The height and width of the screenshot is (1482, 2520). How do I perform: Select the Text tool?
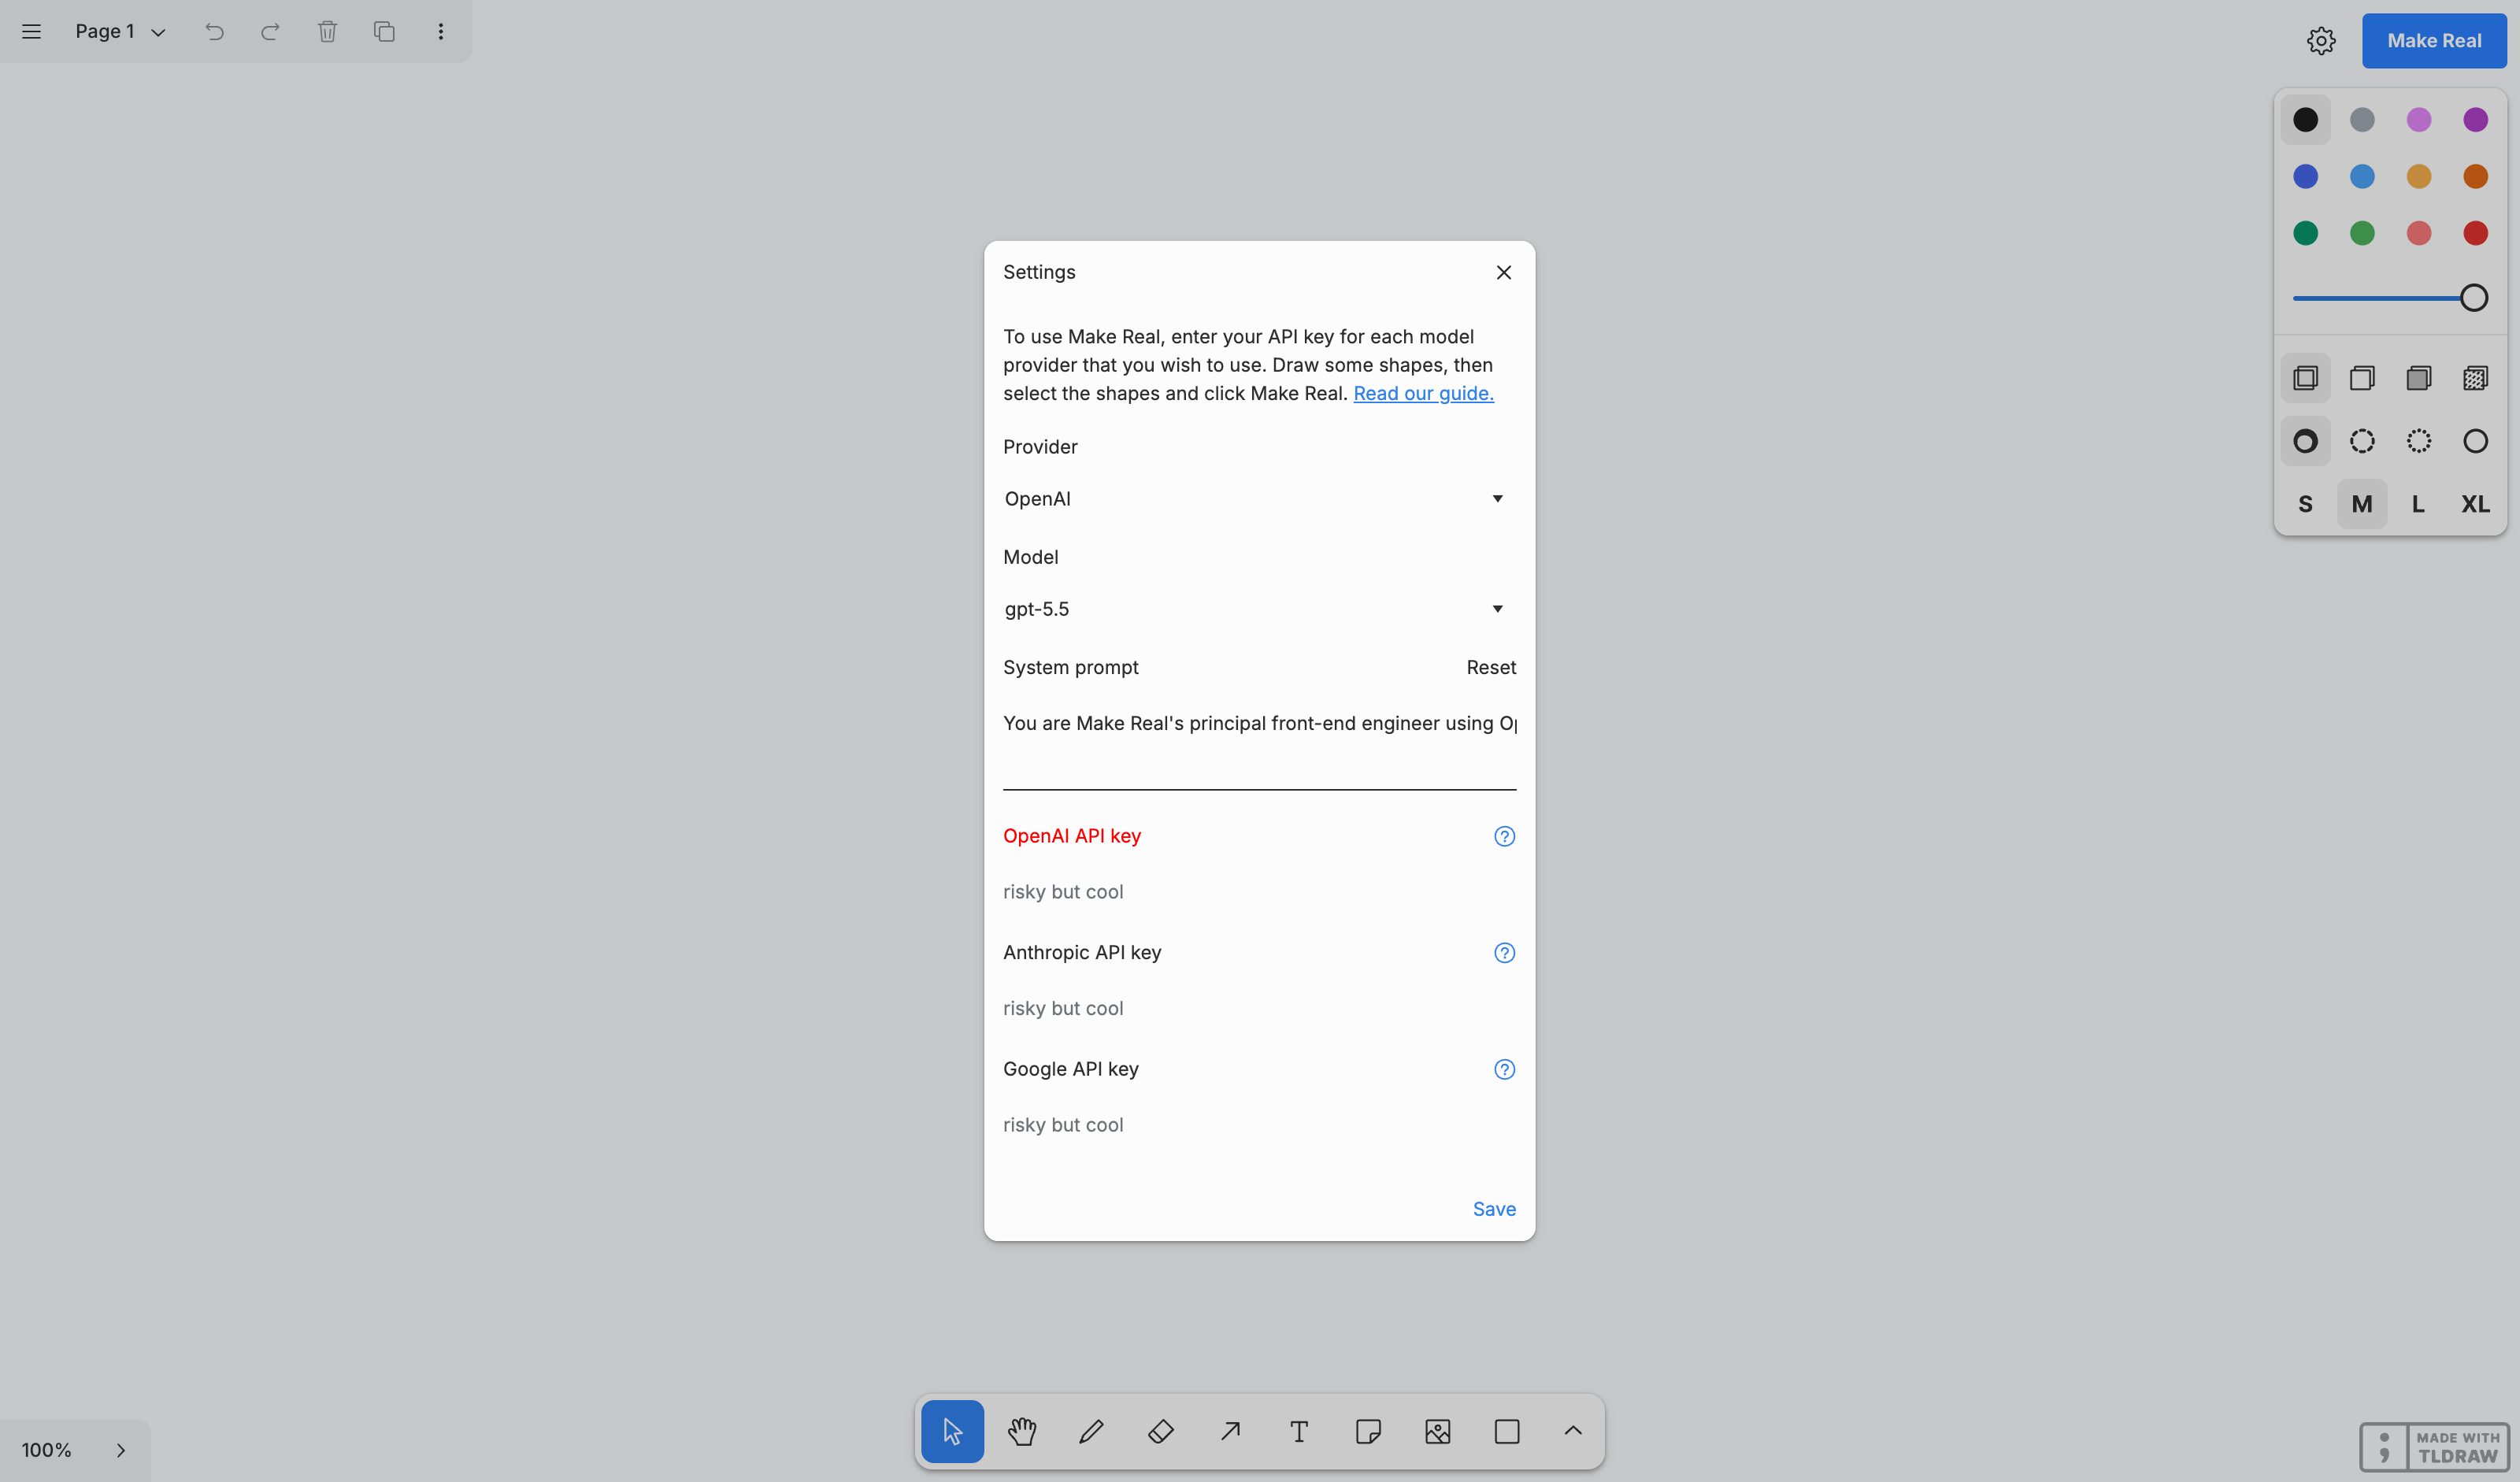[1299, 1431]
